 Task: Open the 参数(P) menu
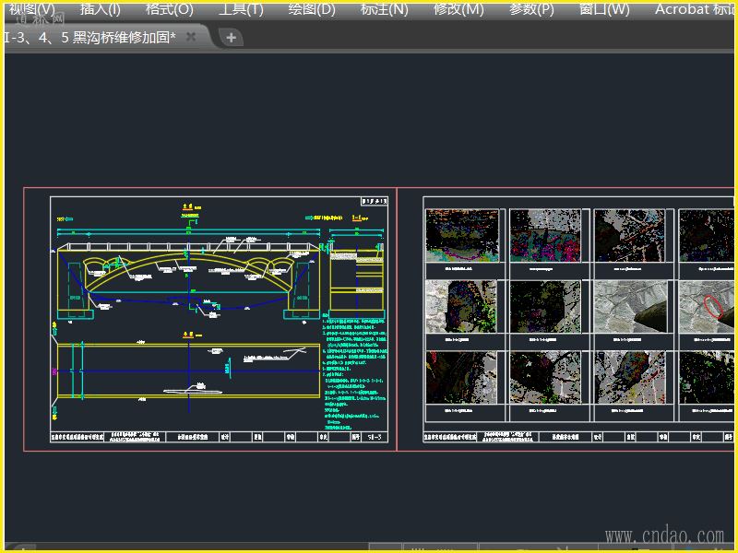(531, 9)
